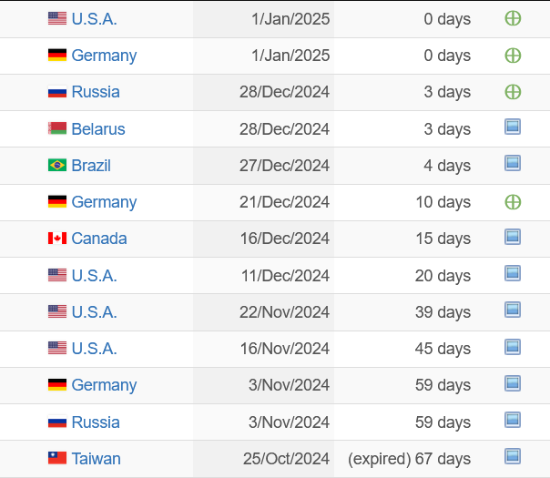Open screenshot icon in Brazil row
This screenshot has width=550, height=478.
point(513,163)
